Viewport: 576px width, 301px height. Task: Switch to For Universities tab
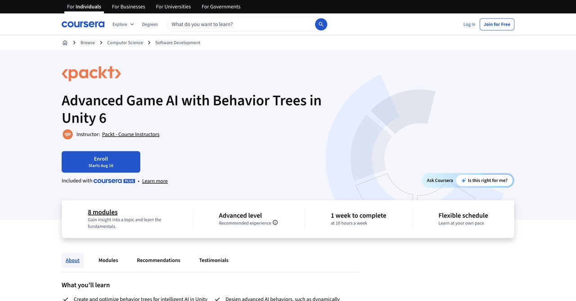tap(173, 7)
